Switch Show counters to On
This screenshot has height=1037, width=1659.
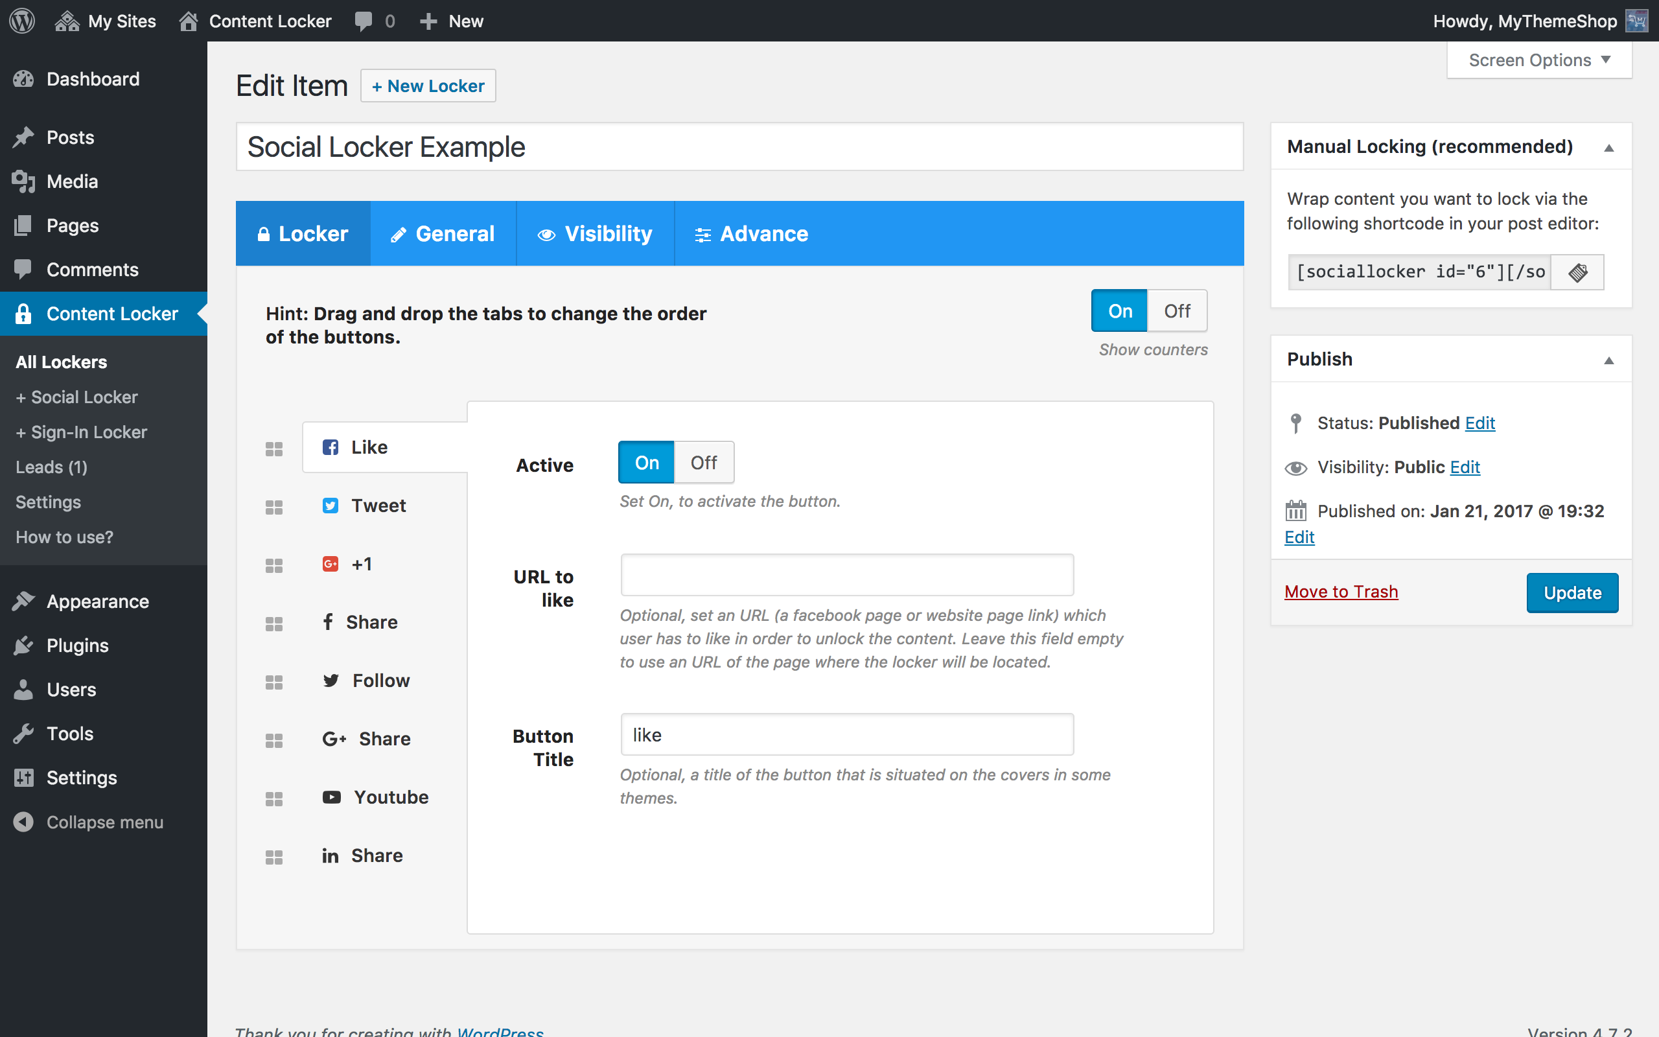pos(1120,311)
